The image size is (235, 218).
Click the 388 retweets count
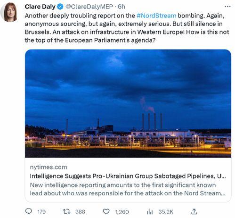coord(80,212)
